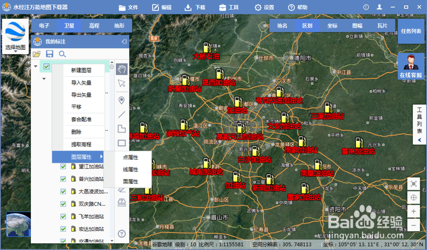This screenshot has height=250, width=427.
Task: Switch to 电子 map tab
Action: point(44,26)
